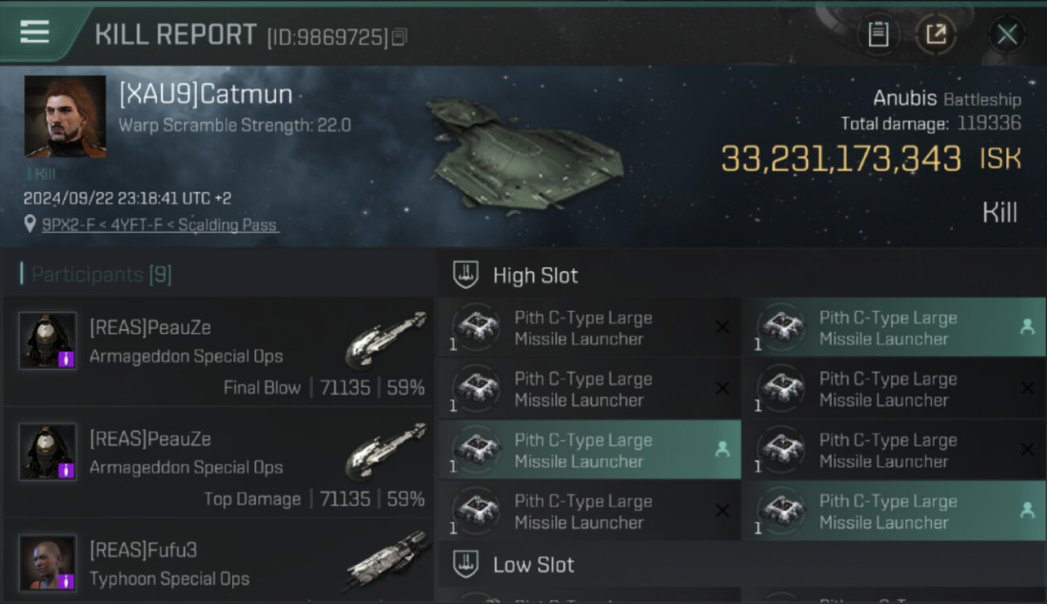Open PeauZe's Top Damage entry
Screen dimensions: 1047x604
(217, 465)
